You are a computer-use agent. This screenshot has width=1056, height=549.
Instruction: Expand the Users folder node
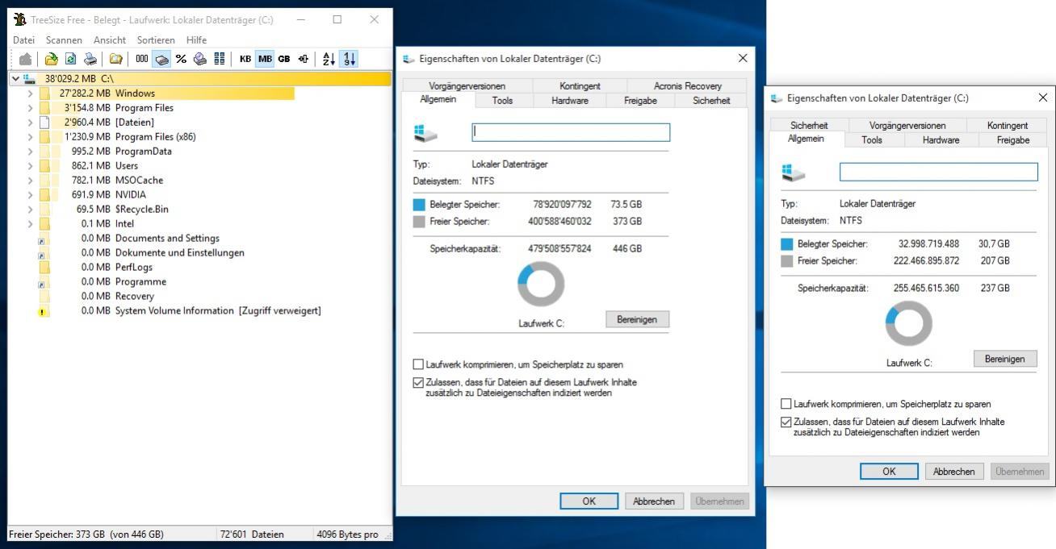[31, 166]
